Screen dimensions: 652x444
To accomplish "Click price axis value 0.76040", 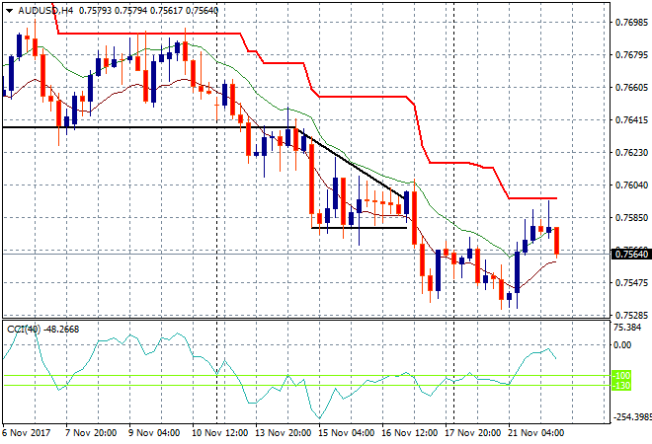I will (x=631, y=185).
